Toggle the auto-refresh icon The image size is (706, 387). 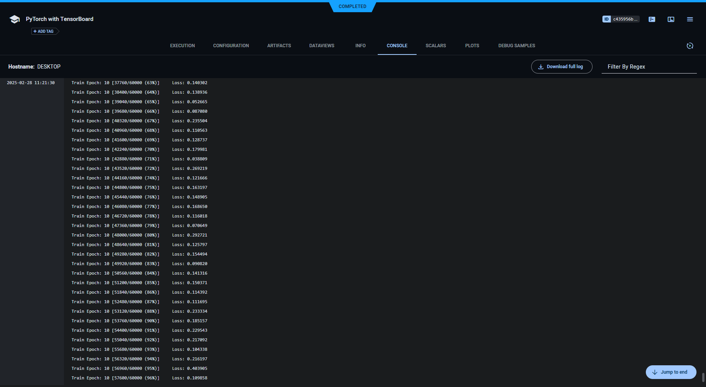tap(690, 46)
